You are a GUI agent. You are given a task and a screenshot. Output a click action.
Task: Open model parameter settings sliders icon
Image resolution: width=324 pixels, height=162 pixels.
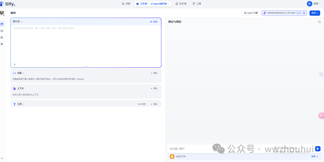(304, 13)
